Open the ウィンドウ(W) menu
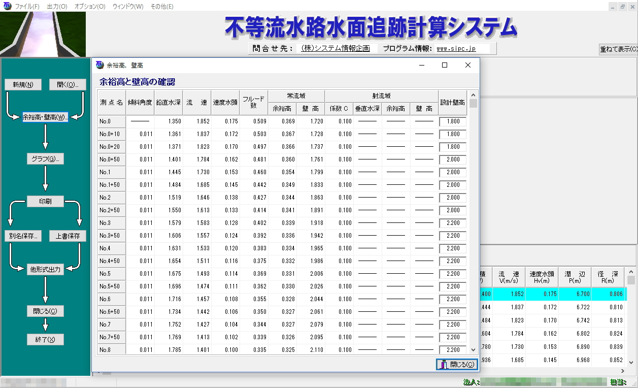Image resolution: width=638 pixels, height=388 pixels. [x=128, y=7]
